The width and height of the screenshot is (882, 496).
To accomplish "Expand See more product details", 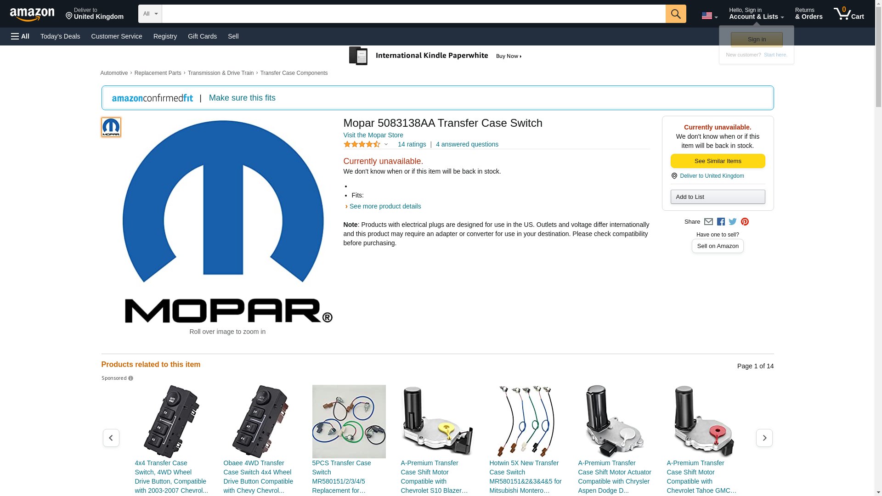I will point(384,206).
